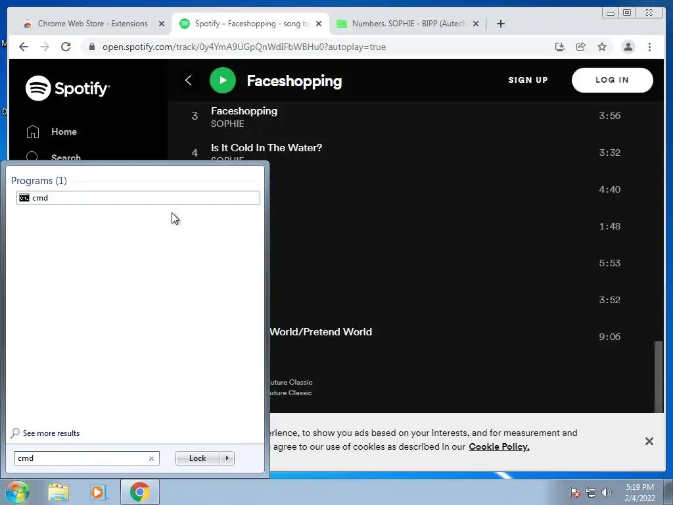Go to Spotify Home
673x505 pixels.
pos(51,132)
